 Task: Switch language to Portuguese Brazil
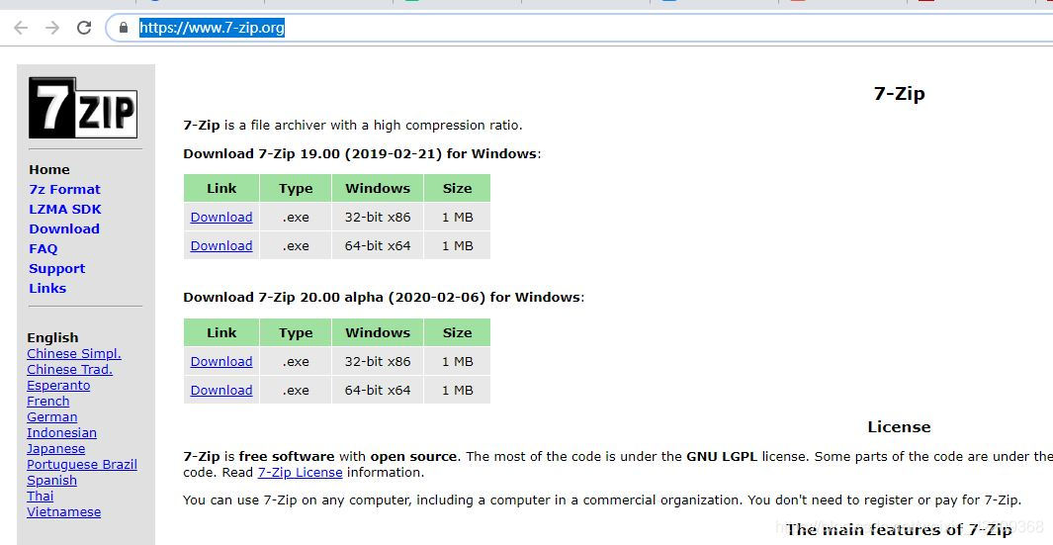[x=82, y=464]
